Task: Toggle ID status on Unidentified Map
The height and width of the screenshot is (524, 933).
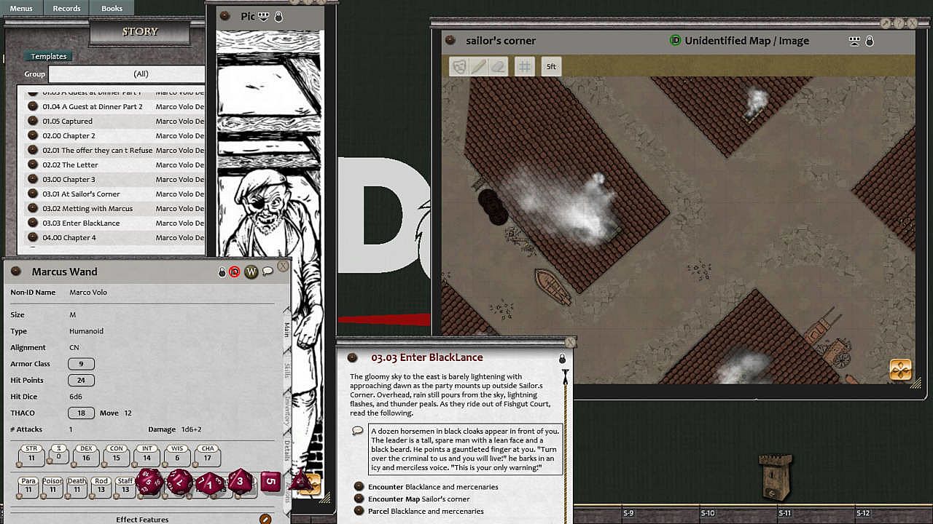Action: pos(675,41)
